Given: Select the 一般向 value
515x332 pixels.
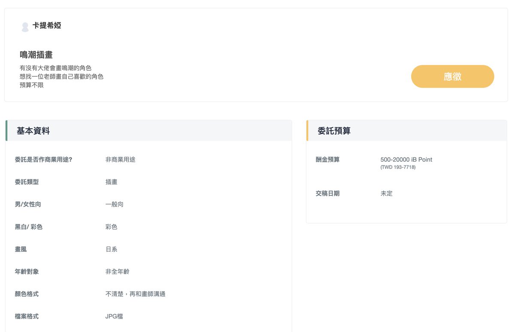Looking at the screenshot, I should [x=114, y=204].
